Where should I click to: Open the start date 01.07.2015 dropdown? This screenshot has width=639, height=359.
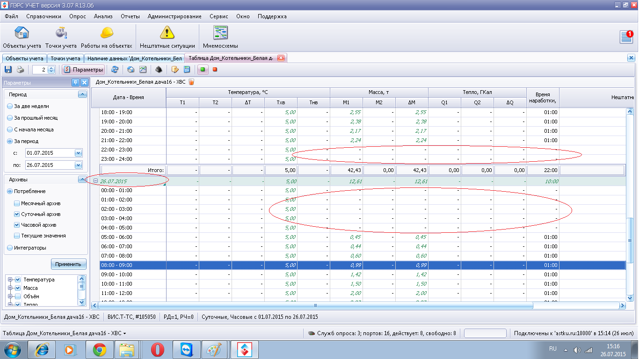[x=78, y=153]
